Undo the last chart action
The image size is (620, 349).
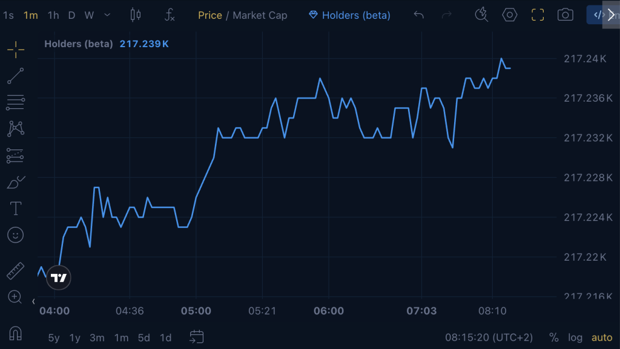pos(419,15)
